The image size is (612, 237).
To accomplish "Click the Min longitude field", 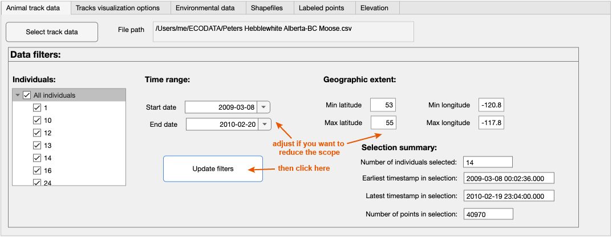I will (x=491, y=105).
